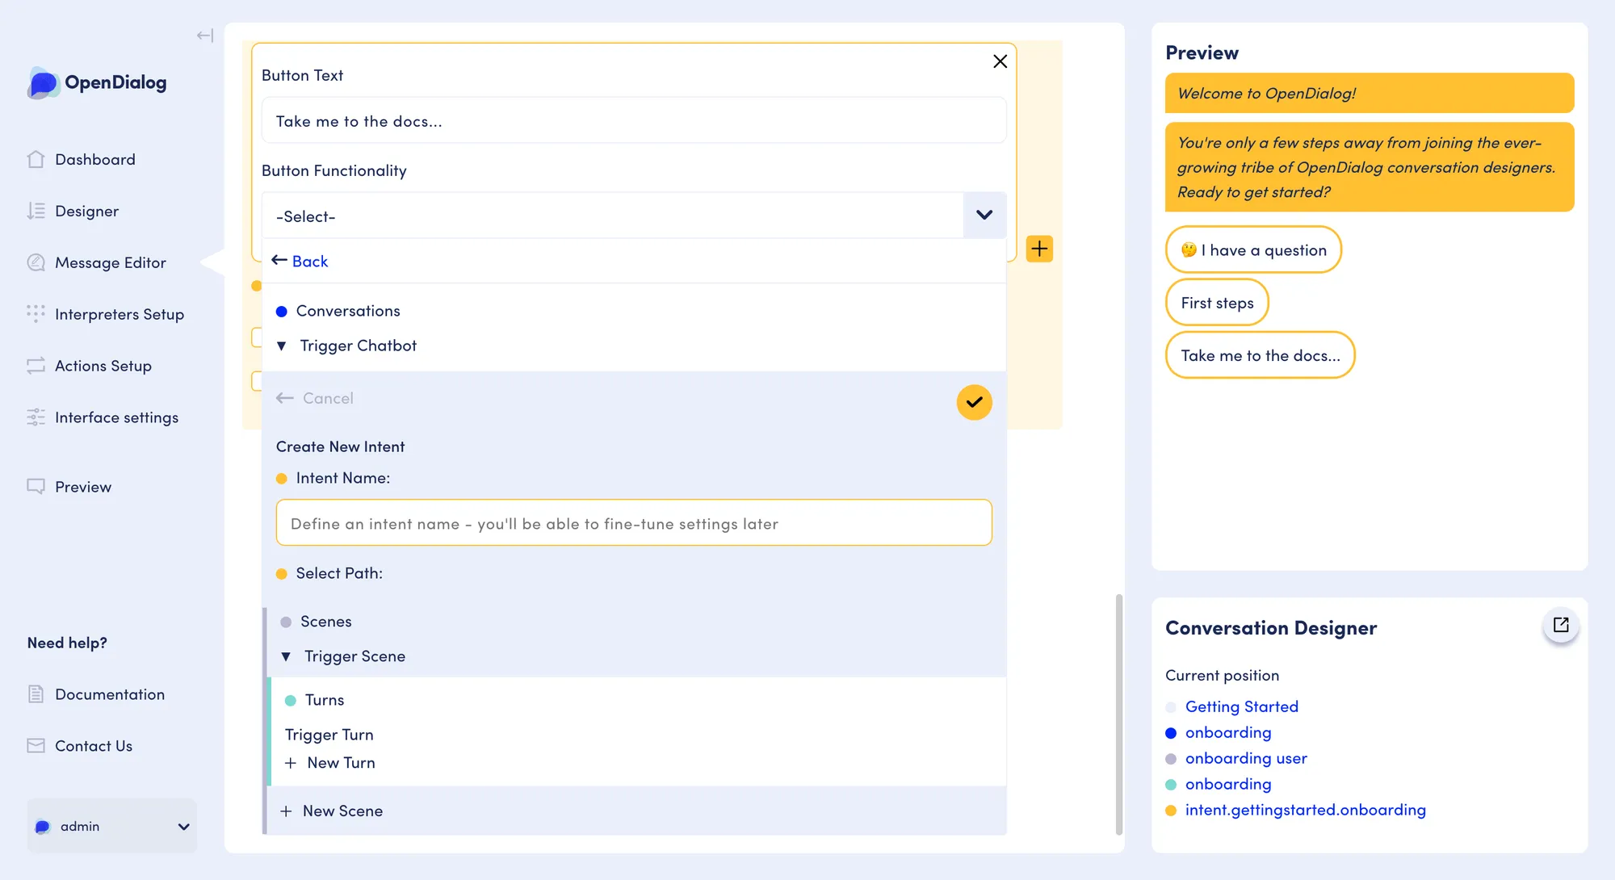Click the Interface settings sliders icon

pyautogui.click(x=36, y=417)
